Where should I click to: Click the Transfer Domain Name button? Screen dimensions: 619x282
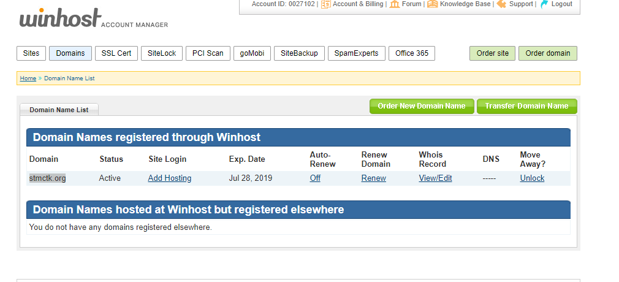(526, 106)
